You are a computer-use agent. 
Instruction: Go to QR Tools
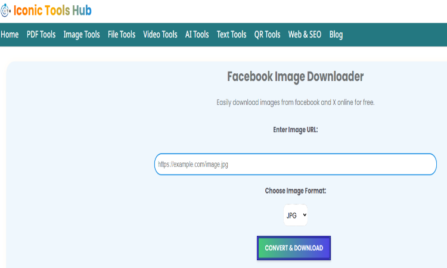coord(267,35)
